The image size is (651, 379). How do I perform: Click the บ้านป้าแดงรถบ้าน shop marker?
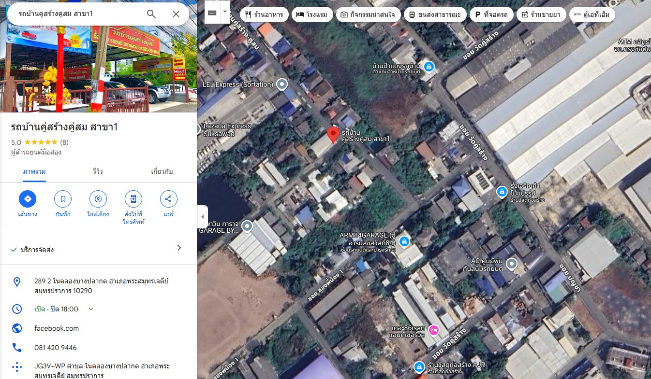coord(429,66)
